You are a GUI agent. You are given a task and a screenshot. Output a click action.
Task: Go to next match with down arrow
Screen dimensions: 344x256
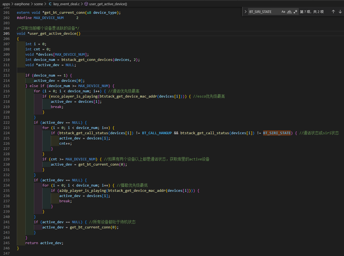(x=340, y=12)
